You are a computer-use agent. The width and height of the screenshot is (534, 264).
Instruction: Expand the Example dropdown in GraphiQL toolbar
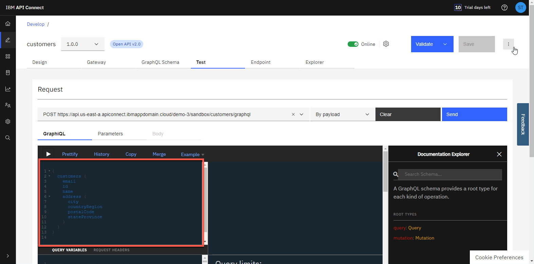point(192,154)
